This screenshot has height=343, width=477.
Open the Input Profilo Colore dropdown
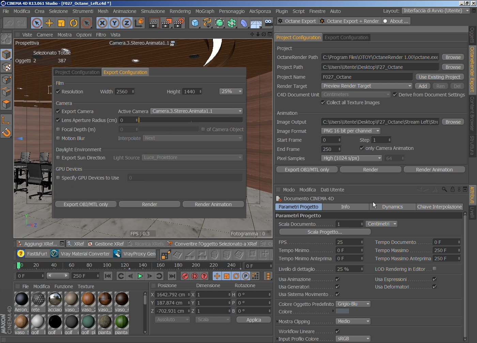(x=353, y=339)
